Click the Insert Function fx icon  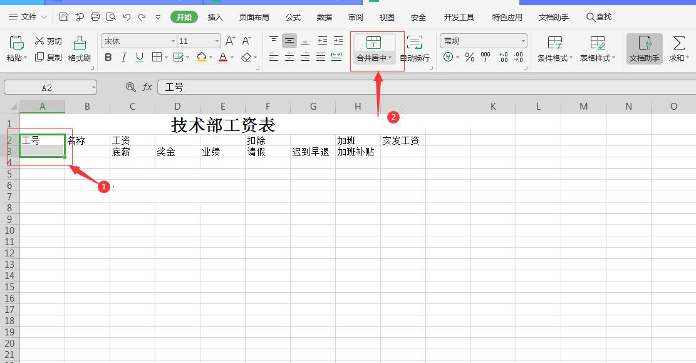[x=146, y=87]
